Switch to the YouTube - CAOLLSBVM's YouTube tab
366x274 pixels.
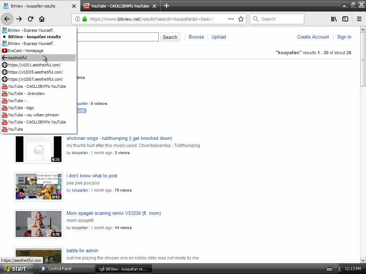[120, 6]
